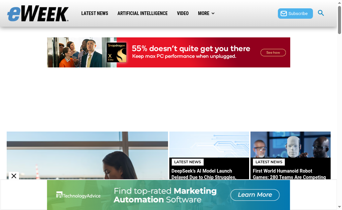Click Latest News tag on DeepSeek card
Image resolution: width=342 pixels, height=210 pixels.
[188, 162]
